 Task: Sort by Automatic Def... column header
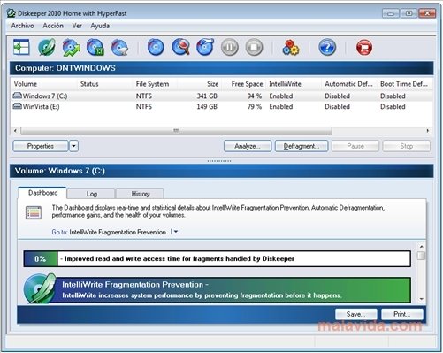(349, 84)
